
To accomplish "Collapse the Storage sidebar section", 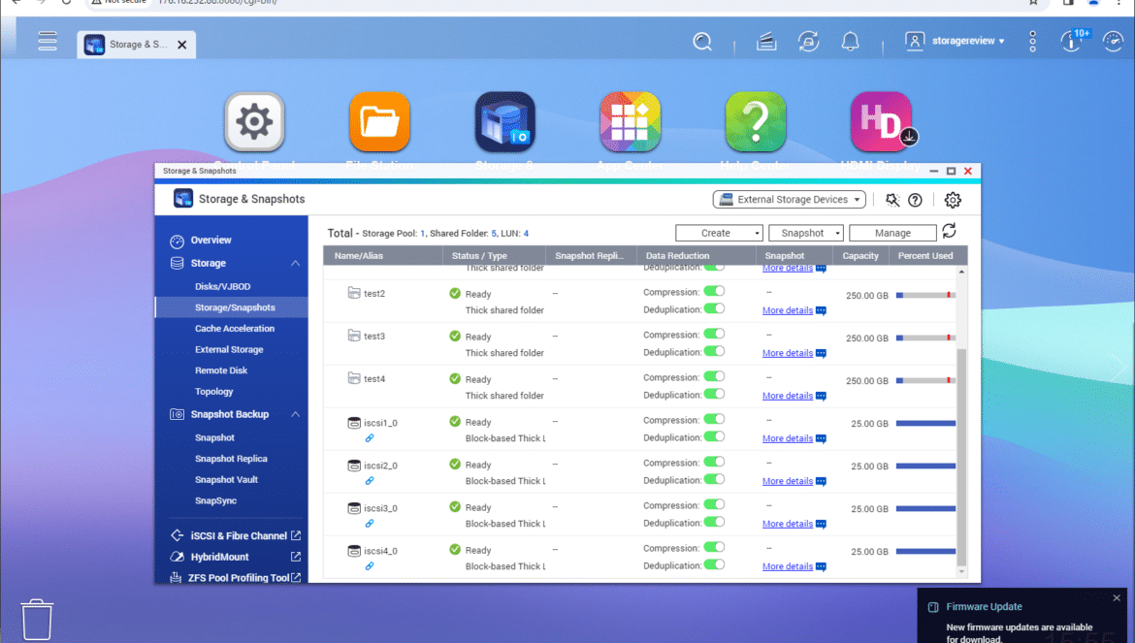I will 295,263.
